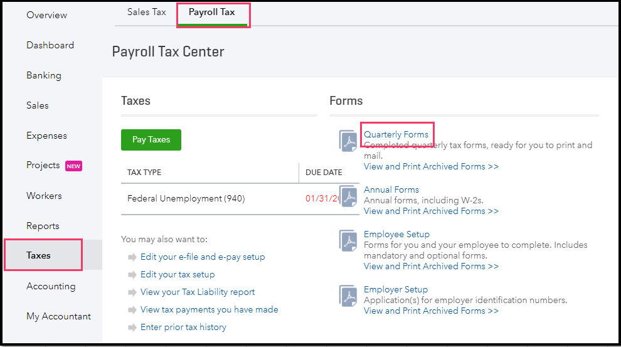Click arrow icon beside Tax Liability report
This screenshot has width=621, height=347.
(132, 292)
